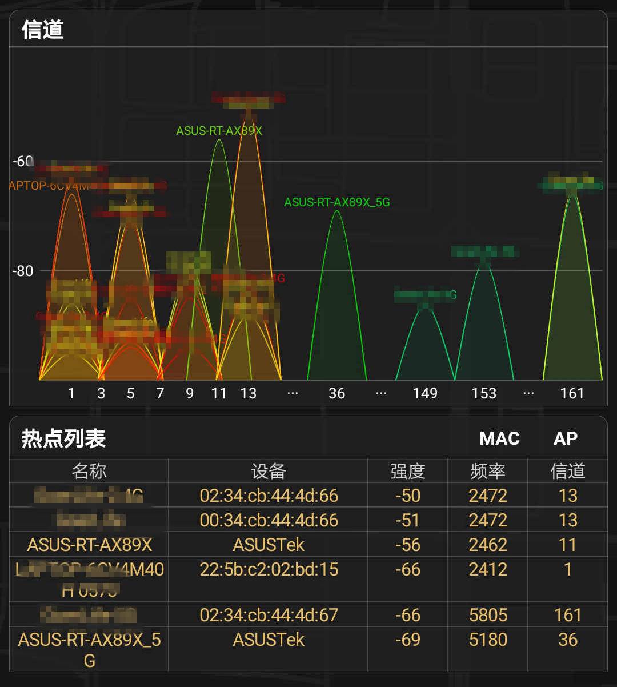Tap channel 13 label on the axis
The image size is (617, 687).
click(x=249, y=393)
